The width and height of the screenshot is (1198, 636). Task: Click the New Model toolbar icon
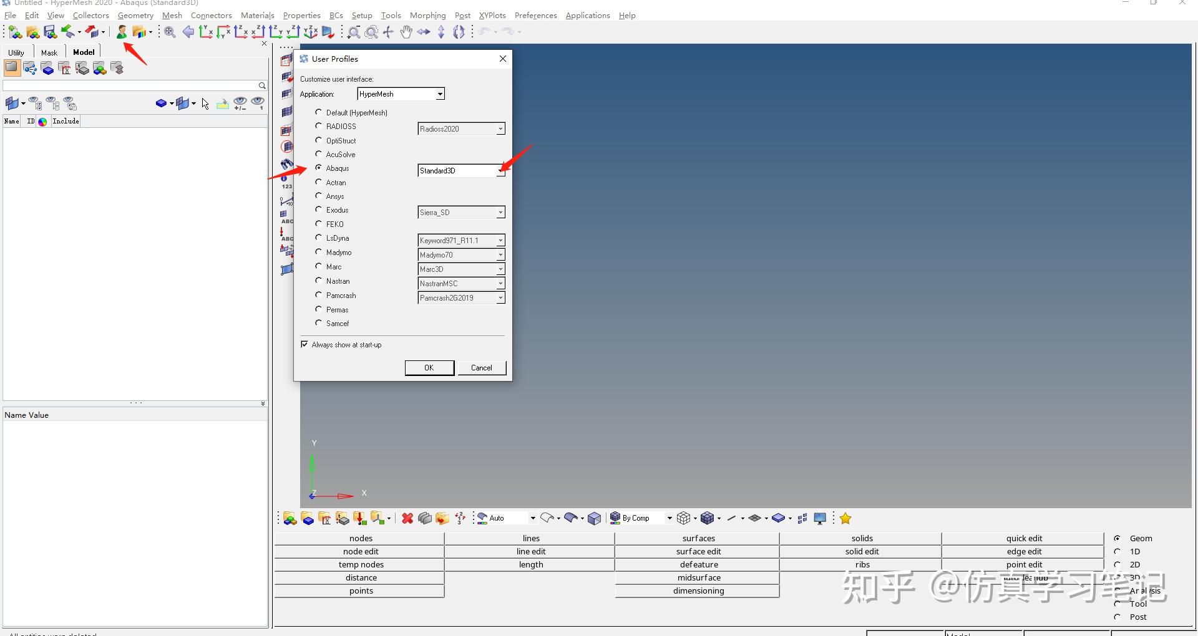pos(15,32)
